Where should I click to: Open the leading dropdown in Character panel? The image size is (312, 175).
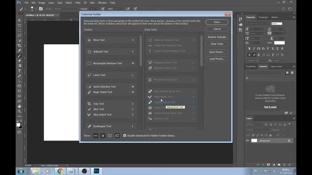point(284,29)
